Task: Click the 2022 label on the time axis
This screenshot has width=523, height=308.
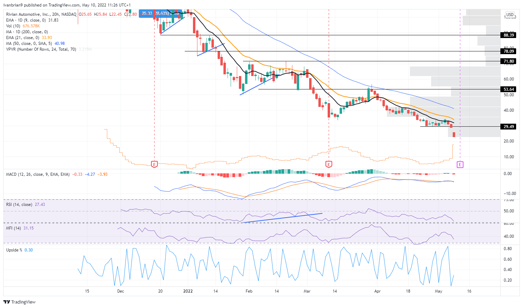Action: tap(188, 291)
